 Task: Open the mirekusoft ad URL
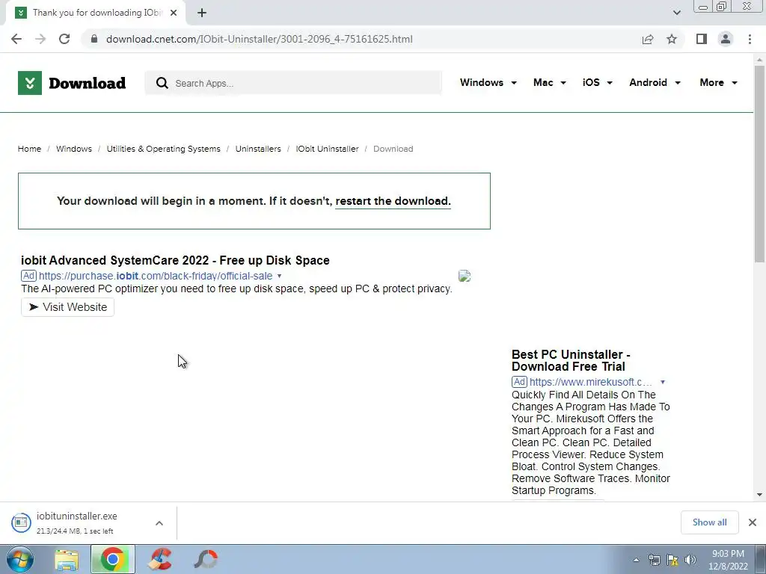click(591, 382)
